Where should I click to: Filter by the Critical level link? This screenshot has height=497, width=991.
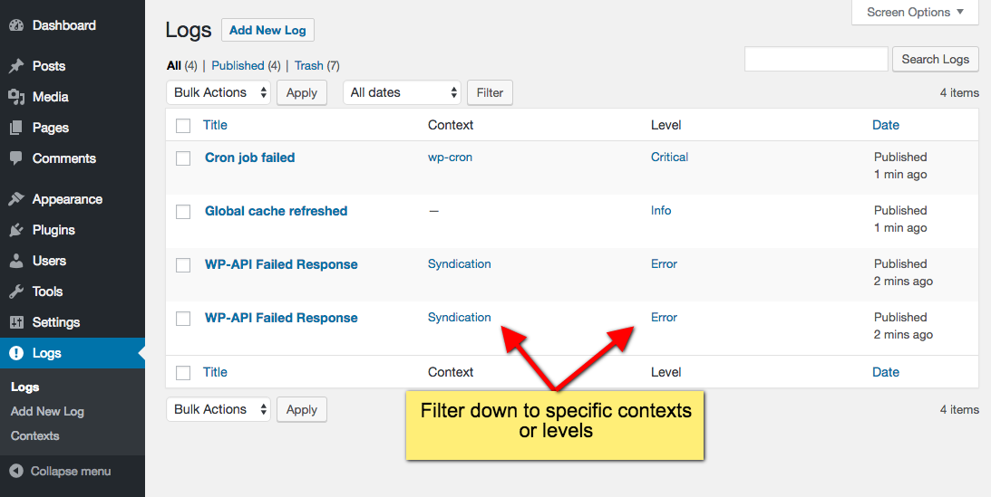click(669, 157)
